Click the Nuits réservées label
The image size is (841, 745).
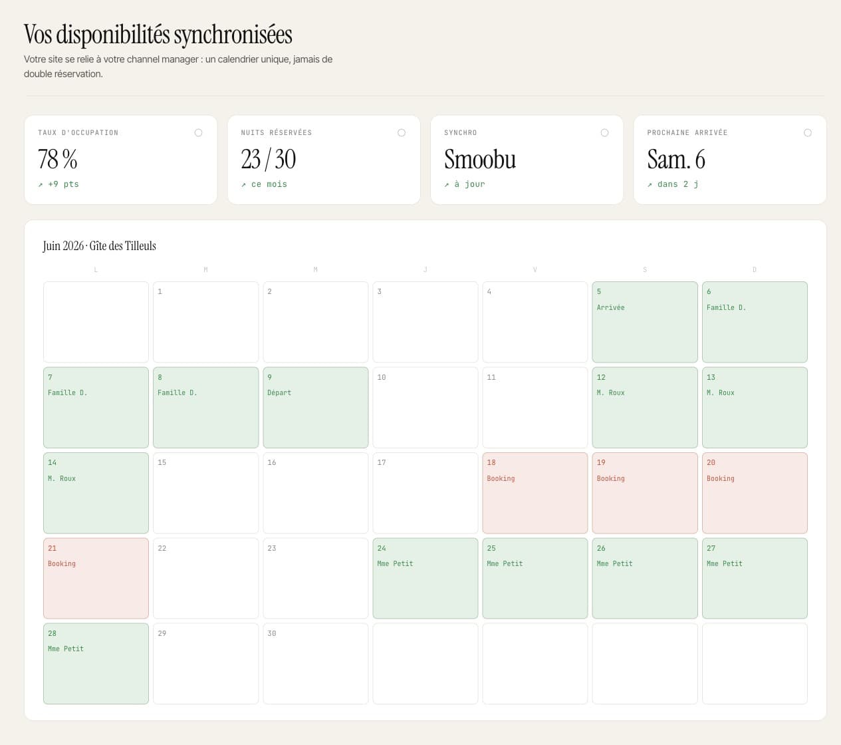[x=277, y=133]
